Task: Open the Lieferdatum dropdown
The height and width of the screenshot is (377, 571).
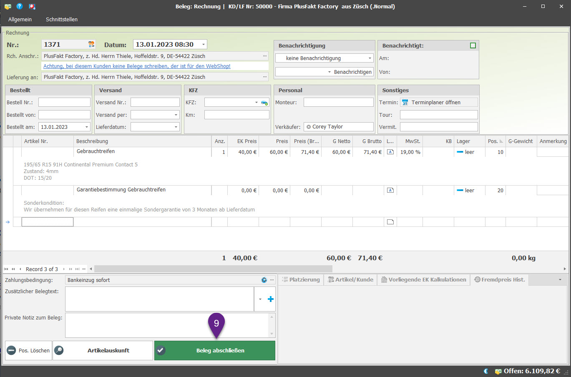Action: point(176,127)
